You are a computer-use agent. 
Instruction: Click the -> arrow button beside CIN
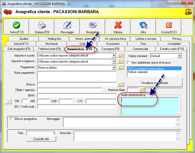[x=8, y=101]
